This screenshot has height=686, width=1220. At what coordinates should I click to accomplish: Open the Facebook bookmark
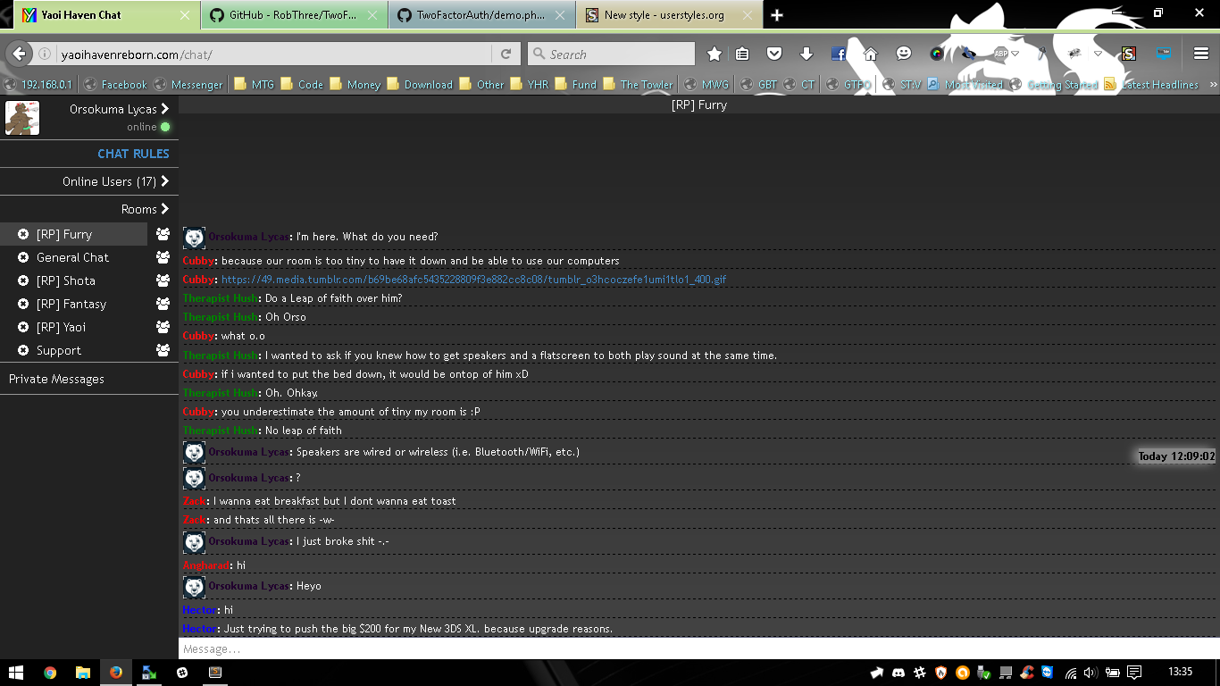[x=115, y=84]
